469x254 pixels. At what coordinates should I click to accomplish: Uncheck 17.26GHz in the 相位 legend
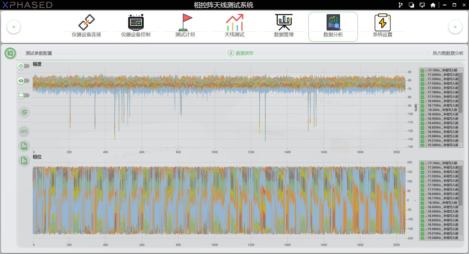coord(423,168)
